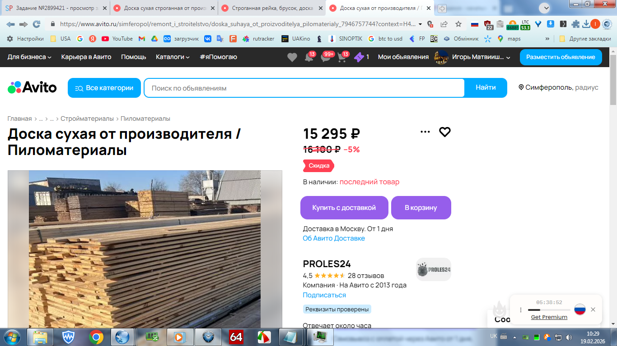The width and height of the screenshot is (617, 346).
Task: Click the Avito logo
Action: (x=32, y=87)
